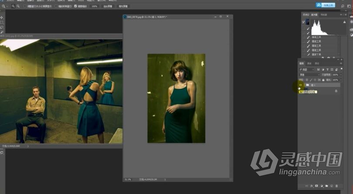The image size is (353, 194).
Task: Click the fit screen button
Action: pyautogui.click(x=108, y=6)
